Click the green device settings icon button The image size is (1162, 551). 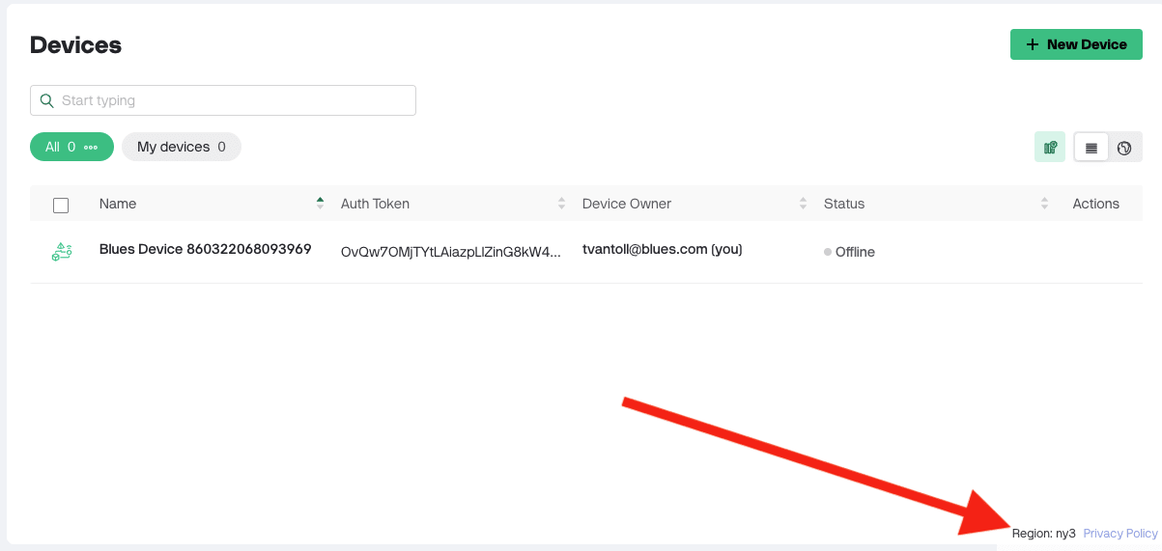[x=1050, y=148]
